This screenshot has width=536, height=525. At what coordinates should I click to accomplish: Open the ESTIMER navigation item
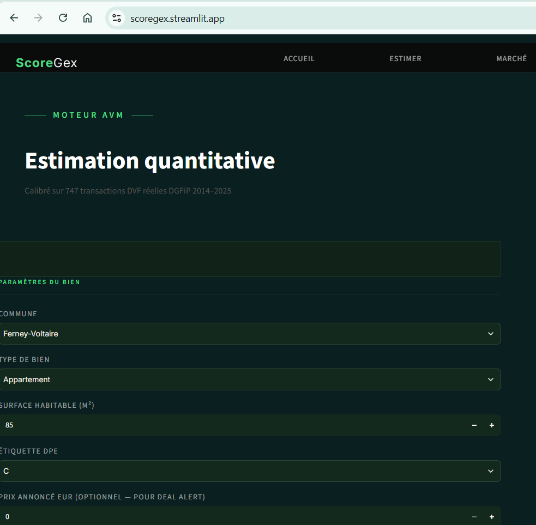click(x=406, y=58)
